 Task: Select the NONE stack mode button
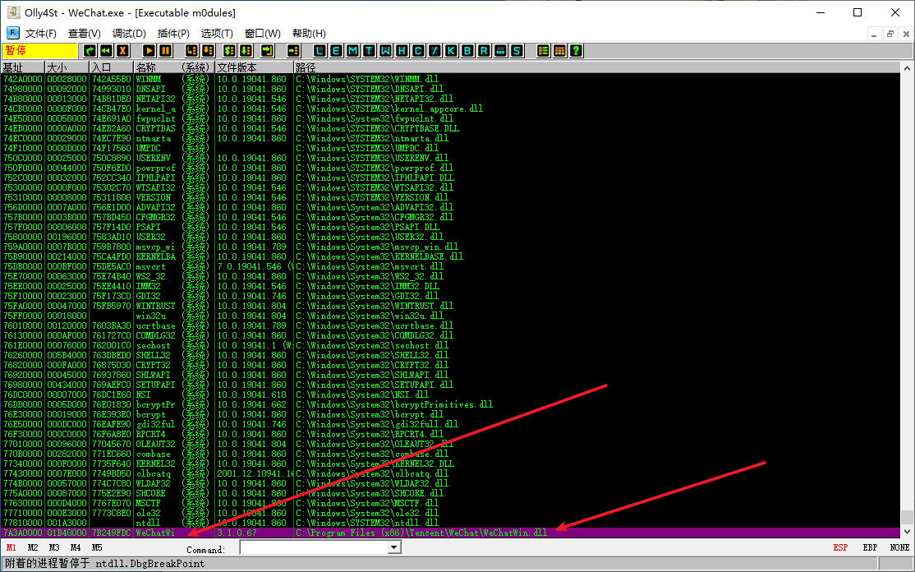pos(899,547)
